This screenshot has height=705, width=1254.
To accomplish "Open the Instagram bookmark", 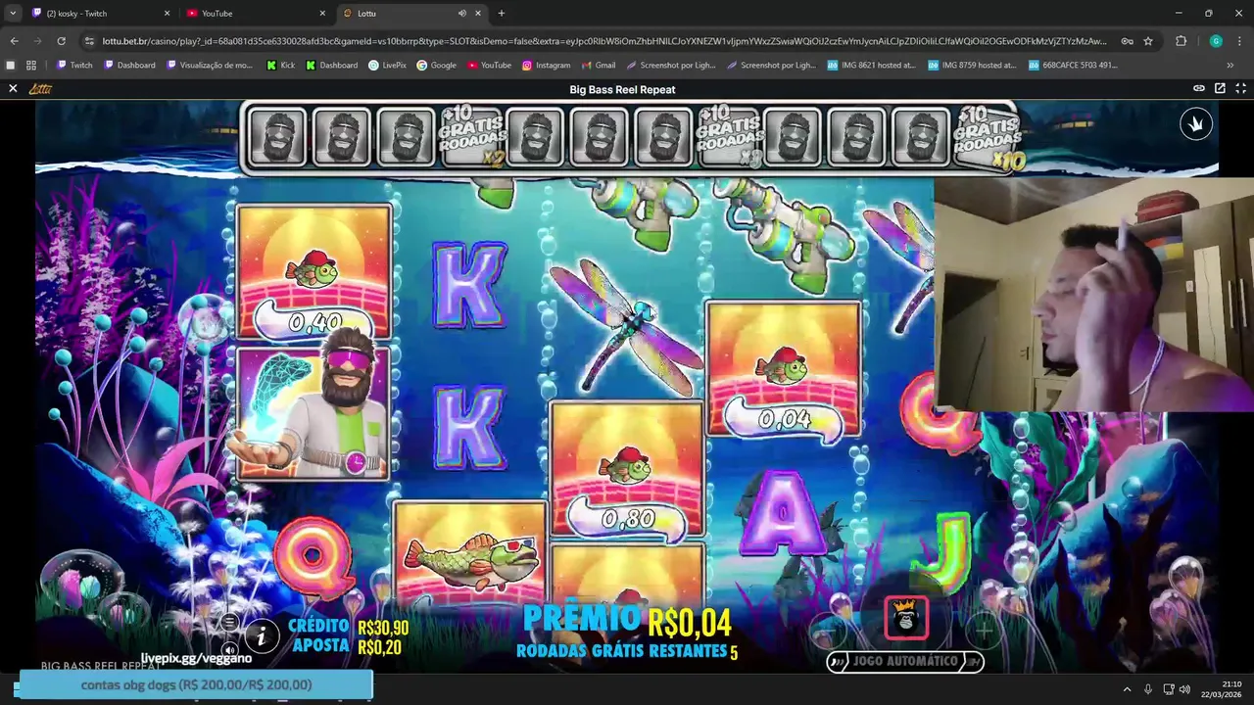I will point(546,66).
